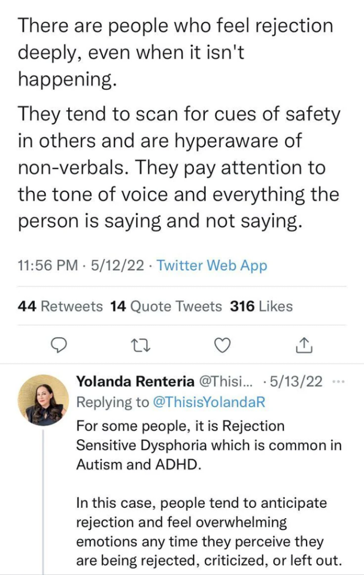Tap the retweet arrows icon
This screenshot has width=364, height=575.
(x=141, y=346)
